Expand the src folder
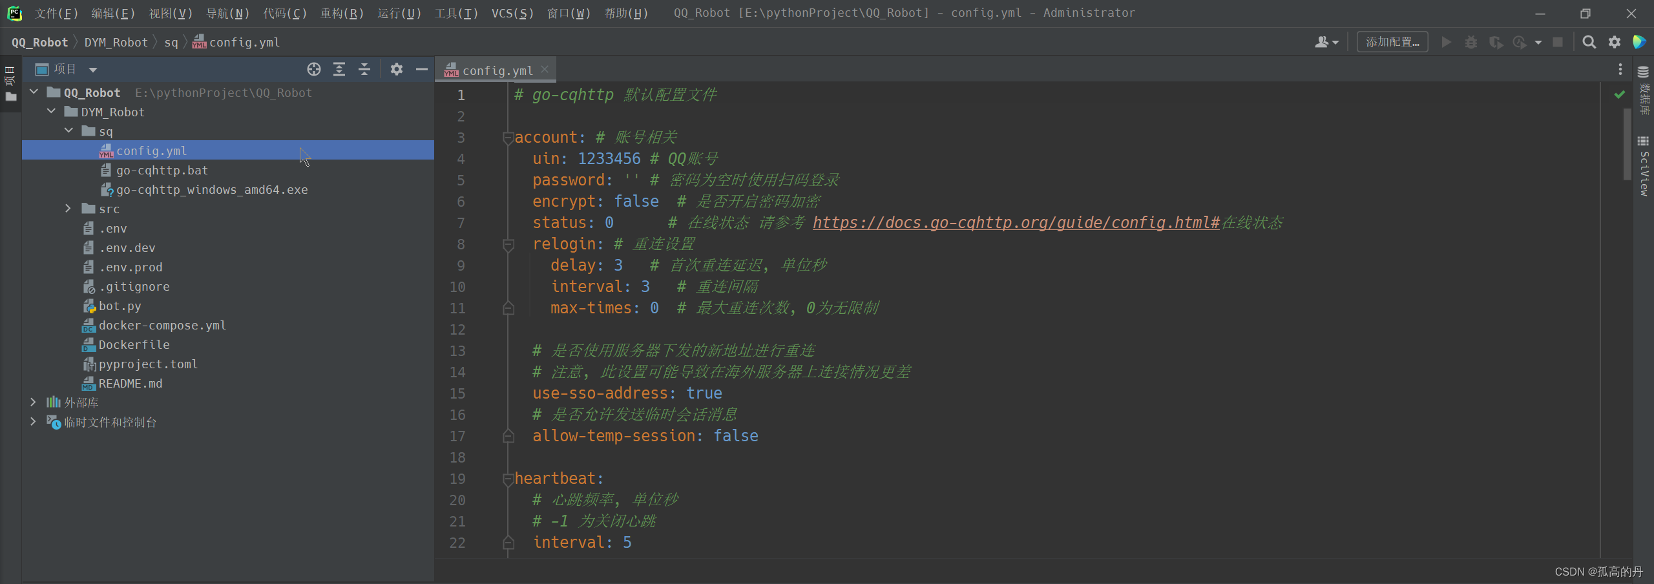 (68, 209)
